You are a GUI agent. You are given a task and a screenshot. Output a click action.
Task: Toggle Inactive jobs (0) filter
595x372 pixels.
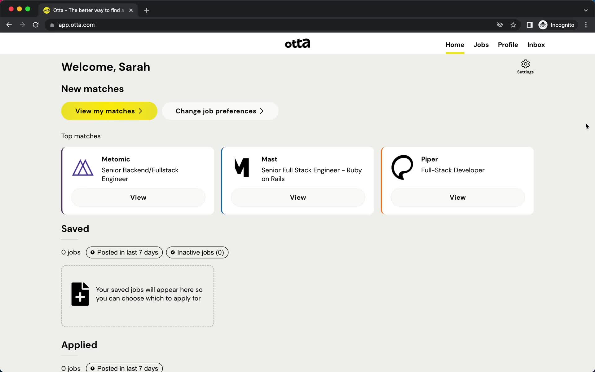tap(197, 252)
